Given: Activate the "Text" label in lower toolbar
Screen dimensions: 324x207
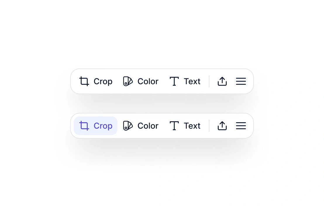Looking at the screenshot, I should pyautogui.click(x=192, y=126).
